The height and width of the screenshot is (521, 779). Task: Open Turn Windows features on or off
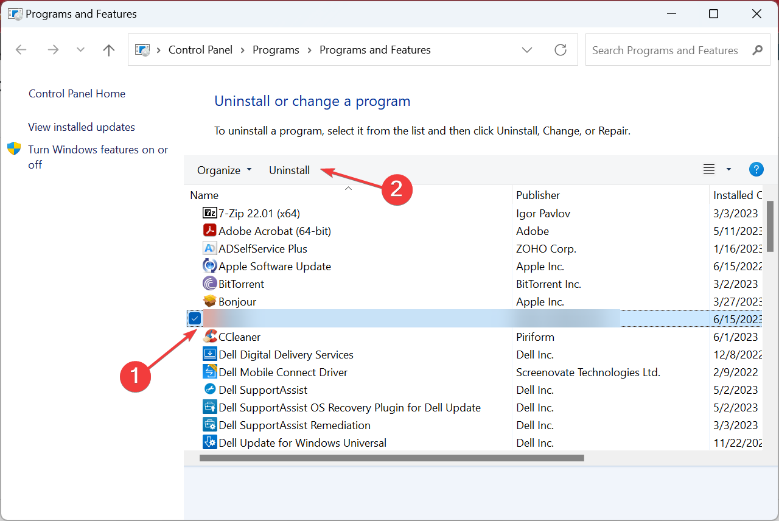(97, 156)
